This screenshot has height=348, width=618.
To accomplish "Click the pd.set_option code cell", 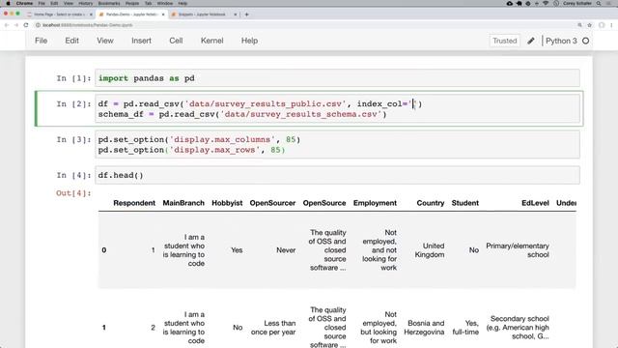I will point(337,145).
